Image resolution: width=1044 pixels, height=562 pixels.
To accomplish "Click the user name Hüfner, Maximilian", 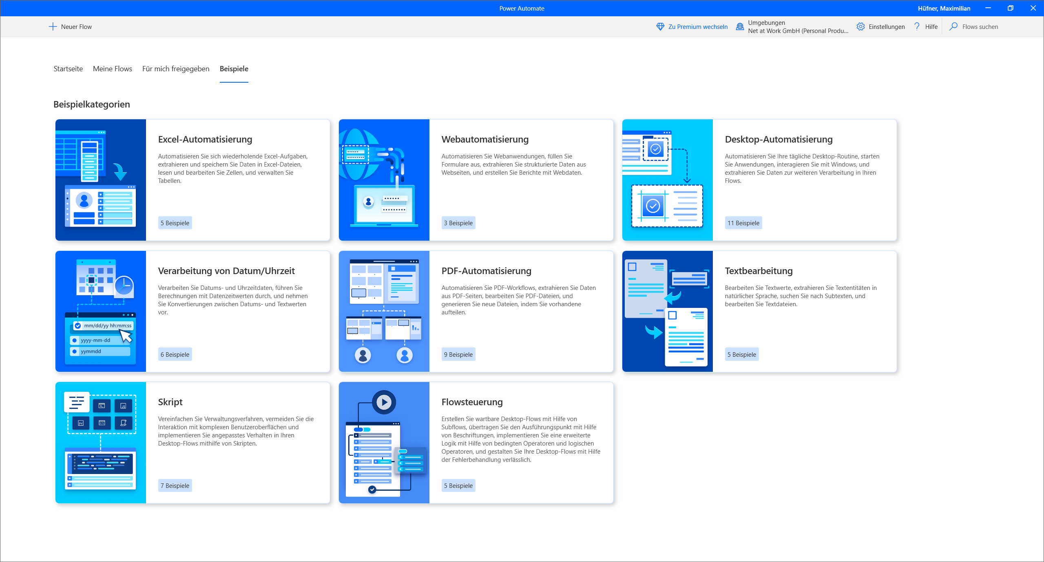I will [944, 8].
